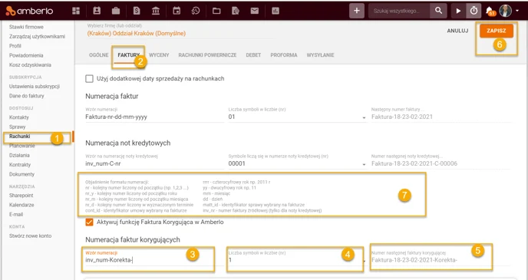The image size is (528, 280).
Task: Click the search magnifier icon
Action: (438, 11)
